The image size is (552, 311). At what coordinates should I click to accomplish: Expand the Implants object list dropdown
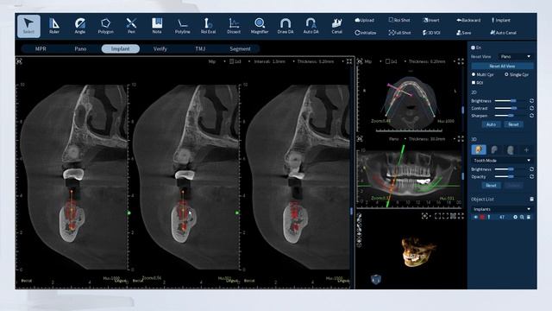coord(502,209)
